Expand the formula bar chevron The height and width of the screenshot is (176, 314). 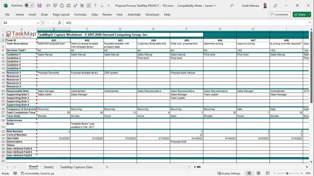(310, 22)
